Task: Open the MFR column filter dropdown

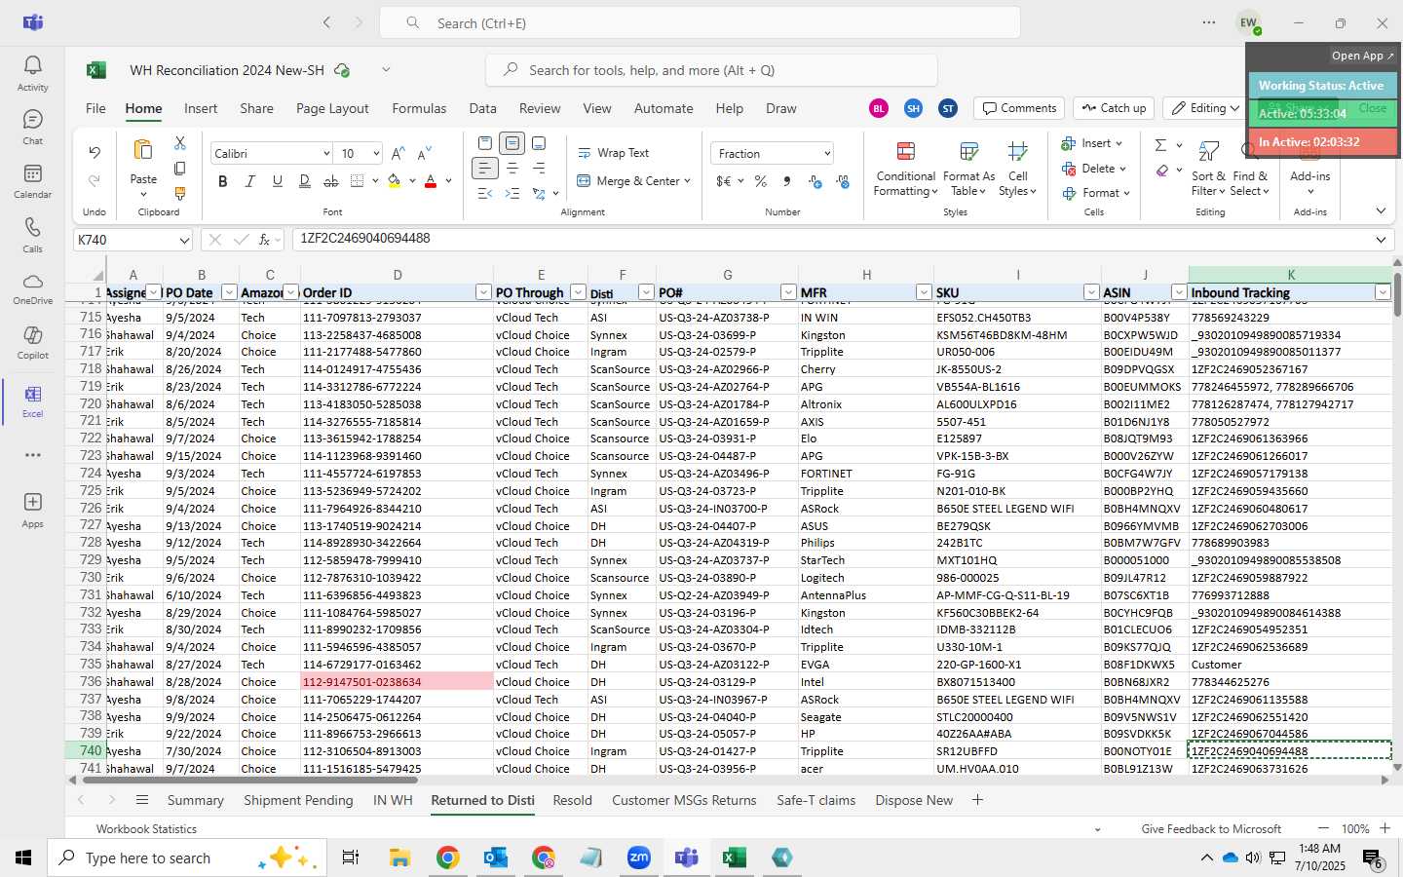Action: click(924, 292)
